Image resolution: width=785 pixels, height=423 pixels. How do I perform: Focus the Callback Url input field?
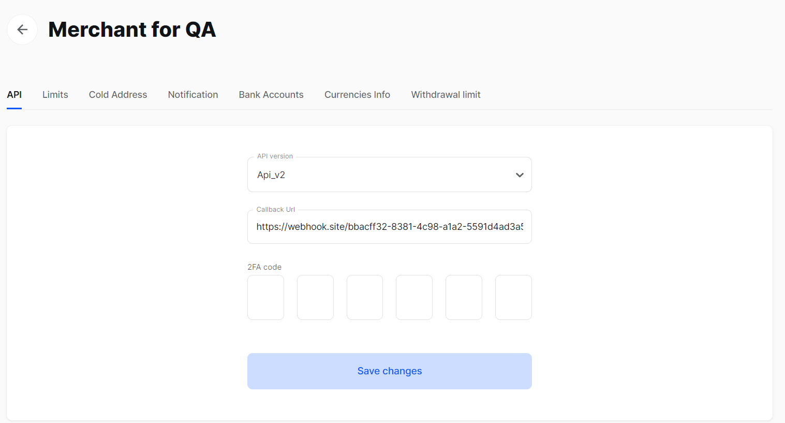[389, 227]
